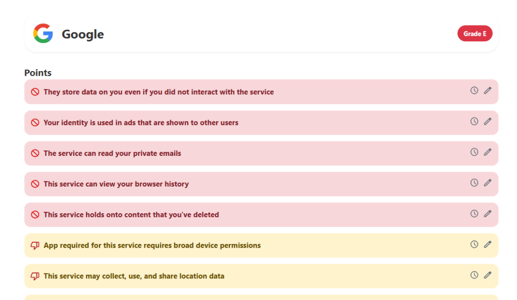Open the edit pencil for the stored data point
The height and width of the screenshot is (300, 517).
487,90
